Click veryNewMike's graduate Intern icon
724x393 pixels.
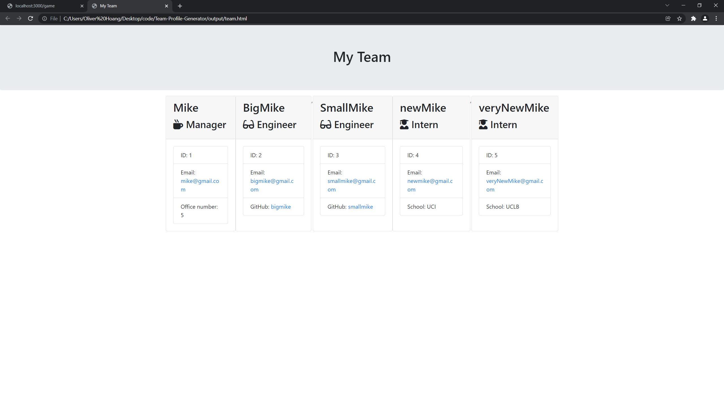coord(483,124)
